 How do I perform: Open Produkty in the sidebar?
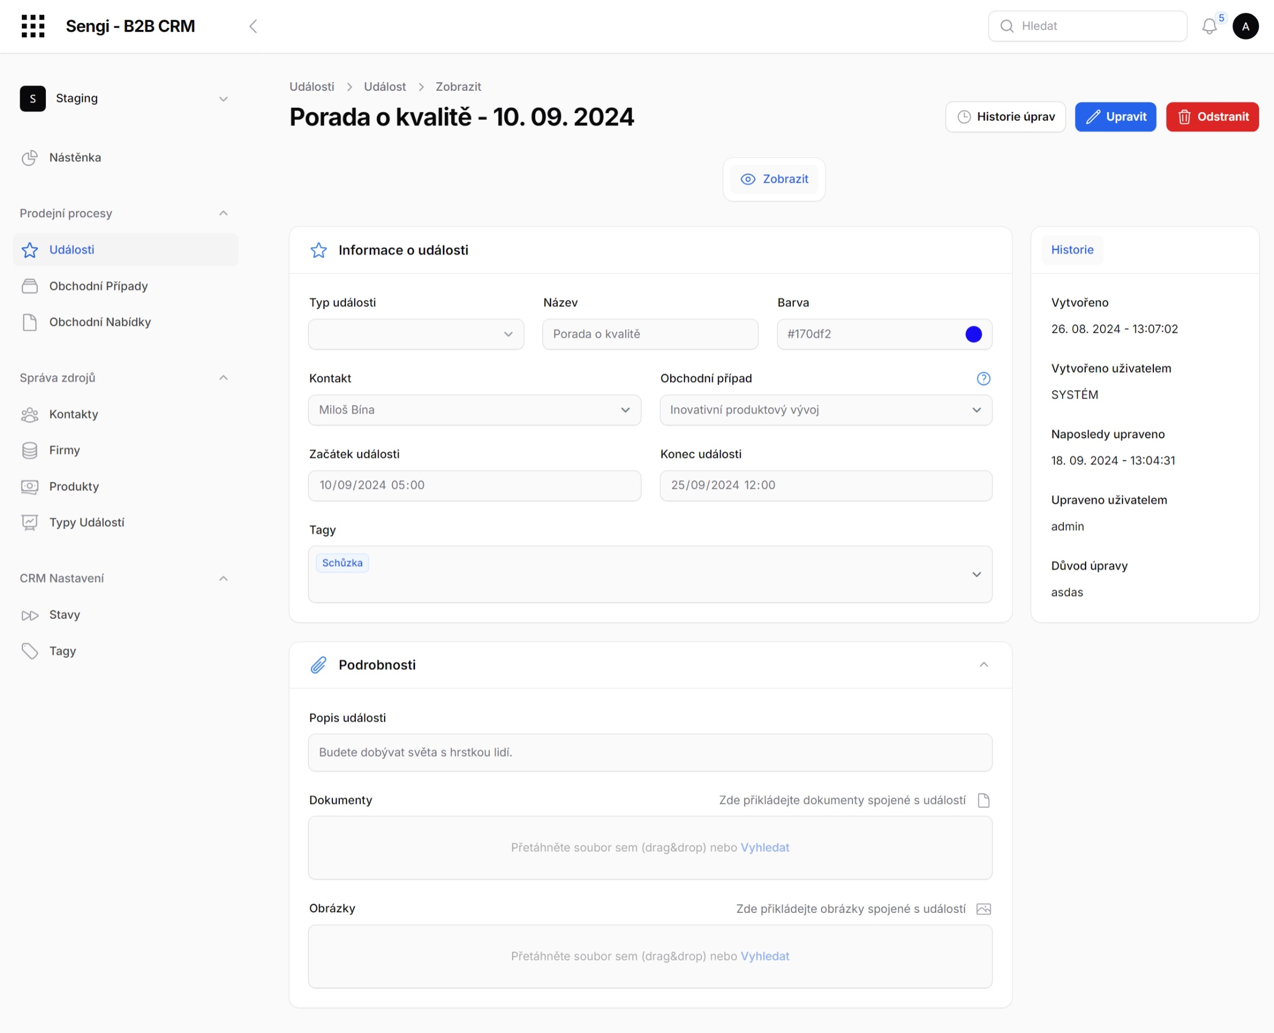[x=125, y=487]
